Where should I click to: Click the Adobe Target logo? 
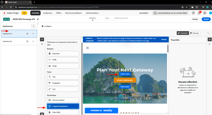tap(5, 13)
